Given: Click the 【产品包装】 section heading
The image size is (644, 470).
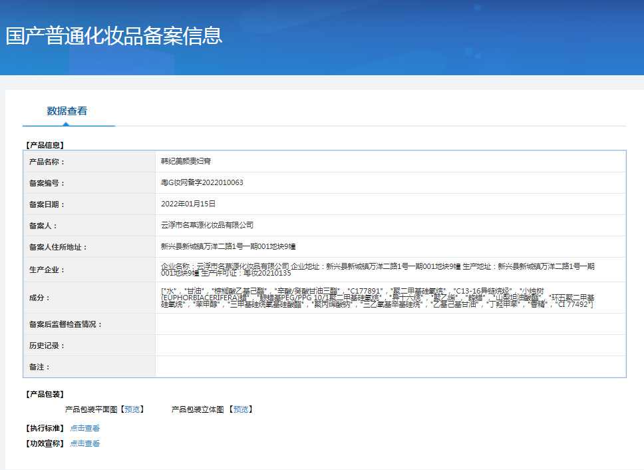Looking at the screenshot, I should pyautogui.click(x=45, y=394).
